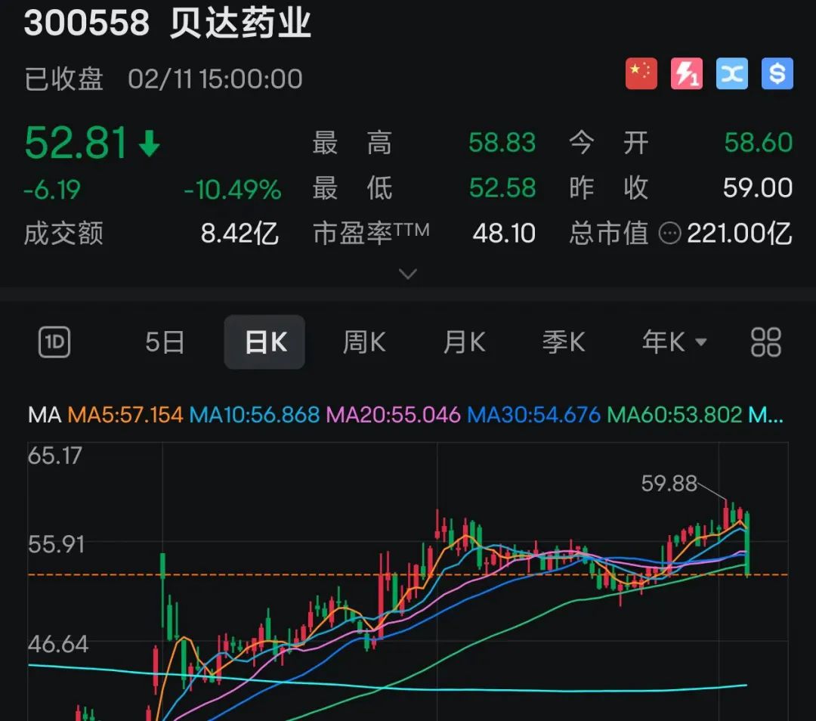Tap the 46.64 axis label
Image resolution: width=816 pixels, height=721 pixels.
tap(57, 645)
